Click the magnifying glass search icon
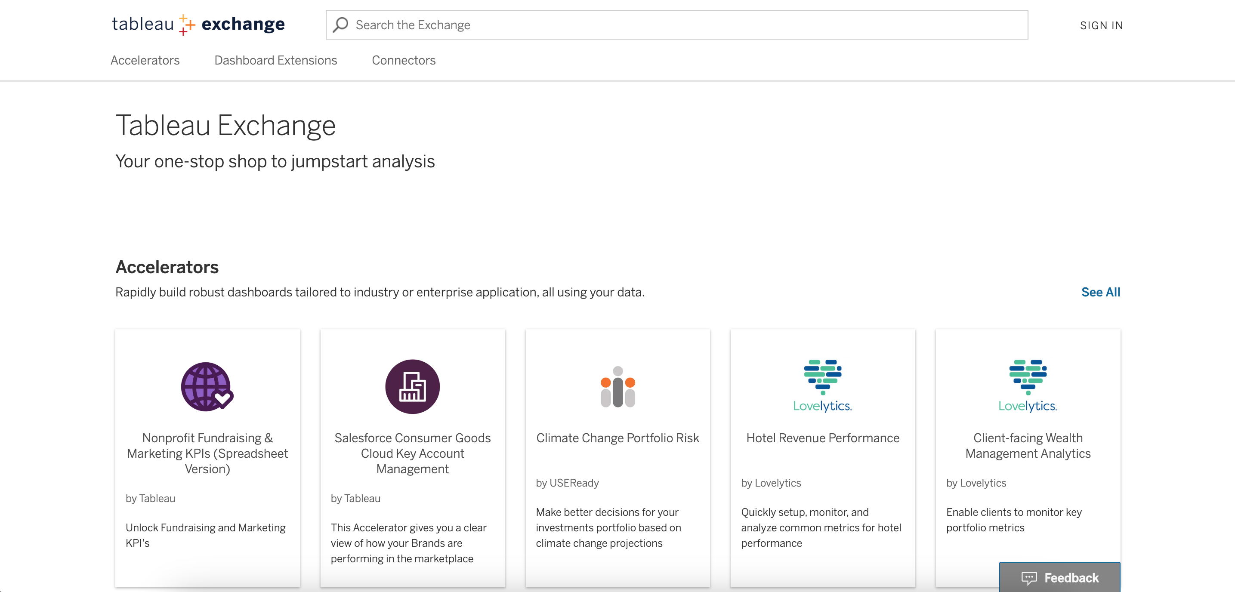The image size is (1235, 592). [340, 25]
